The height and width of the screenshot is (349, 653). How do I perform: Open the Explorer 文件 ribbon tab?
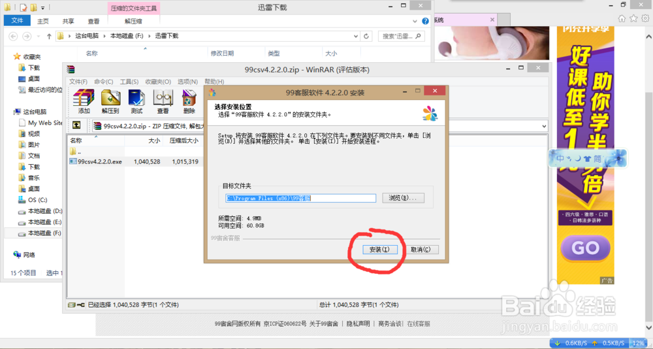pyautogui.click(x=17, y=20)
